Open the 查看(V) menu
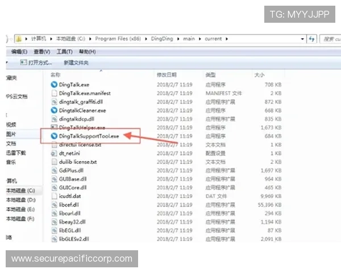This screenshot has height=273, width=341. 42,52
